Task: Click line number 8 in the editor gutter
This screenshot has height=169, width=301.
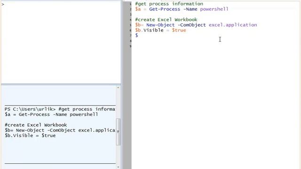Action: [x=131, y=41]
